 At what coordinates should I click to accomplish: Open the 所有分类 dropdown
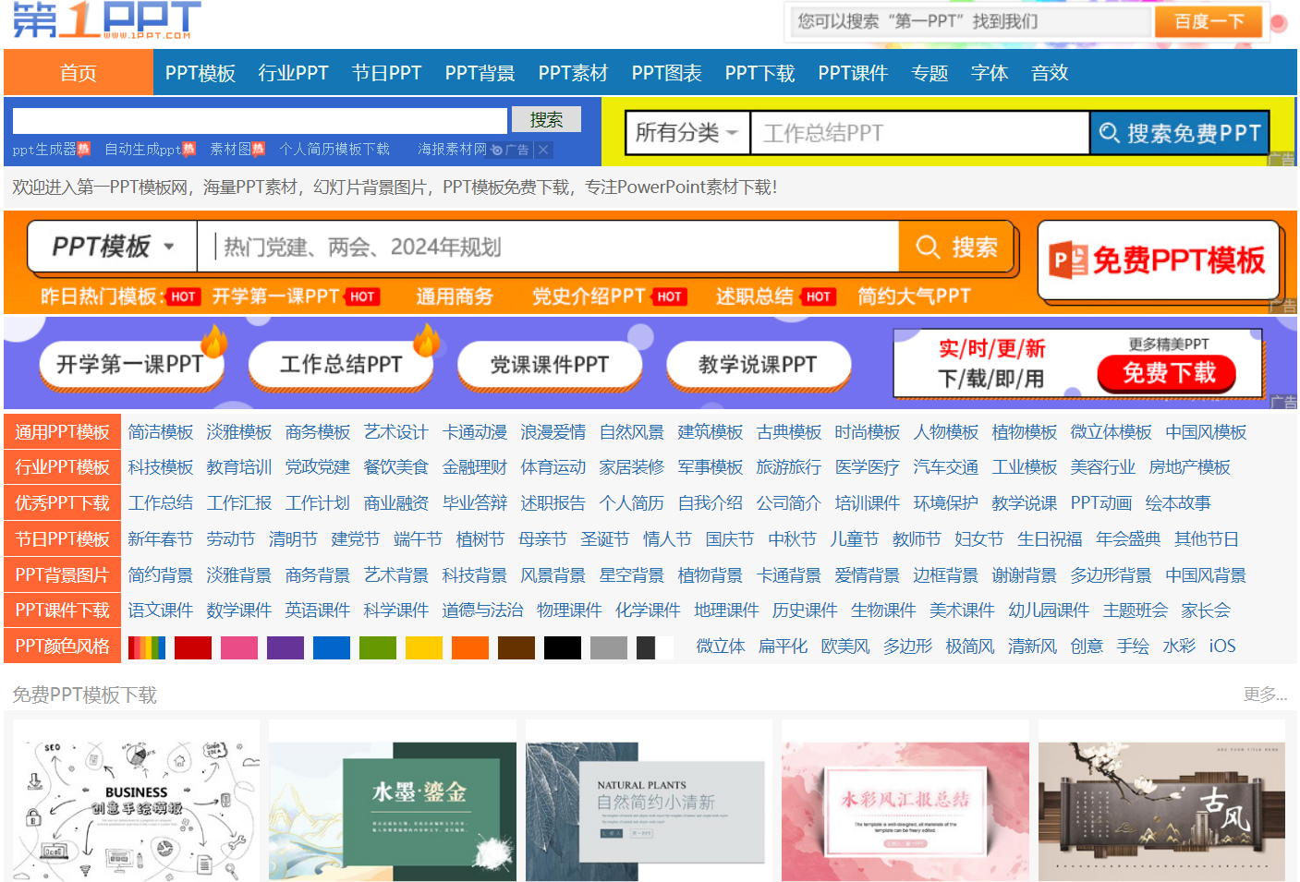pyautogui.click(x=686, y=132)
